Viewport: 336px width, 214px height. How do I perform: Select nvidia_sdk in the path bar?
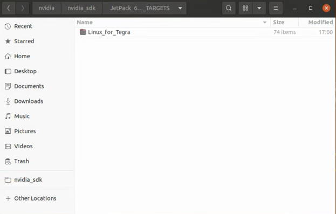81,8
